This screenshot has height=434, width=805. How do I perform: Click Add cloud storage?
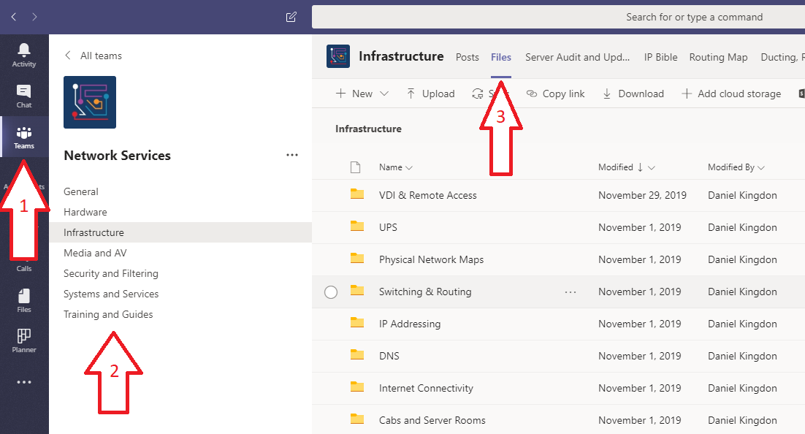731,94
